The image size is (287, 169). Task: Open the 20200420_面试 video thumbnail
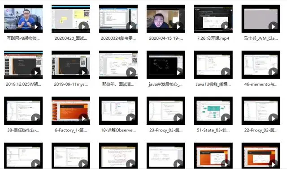[x=71, y=19]
